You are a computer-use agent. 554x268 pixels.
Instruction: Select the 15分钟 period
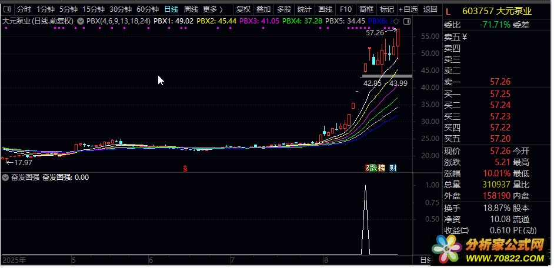(94, 9)
